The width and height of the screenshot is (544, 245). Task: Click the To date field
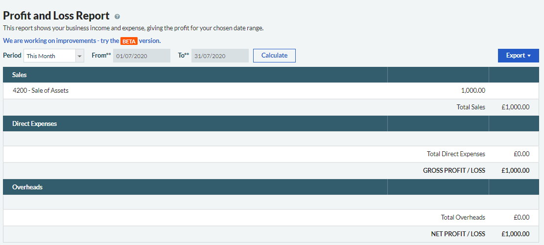tap(219, 56)
